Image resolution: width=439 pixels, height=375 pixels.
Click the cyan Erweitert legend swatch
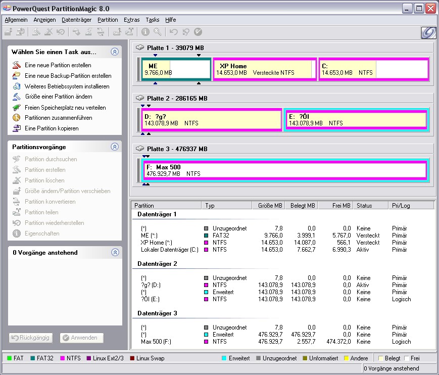pos(224,358)
